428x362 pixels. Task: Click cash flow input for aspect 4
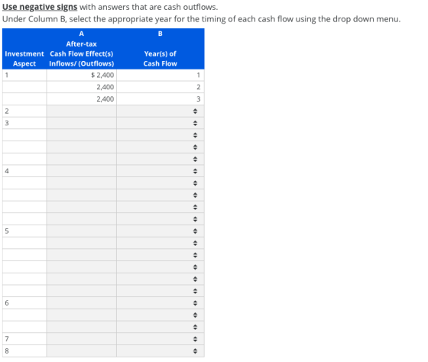point(82,171)
